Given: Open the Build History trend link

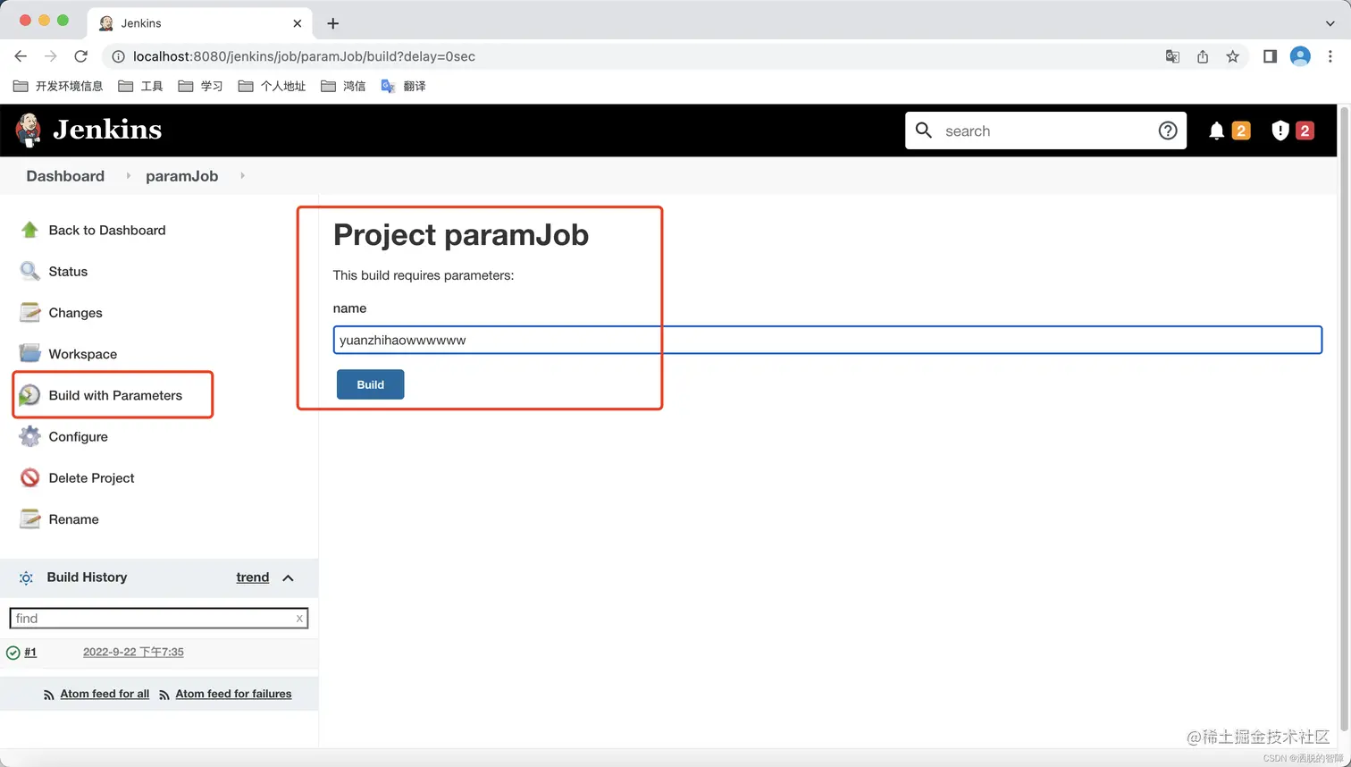Looking at the screenshot, I should point(253,577).
